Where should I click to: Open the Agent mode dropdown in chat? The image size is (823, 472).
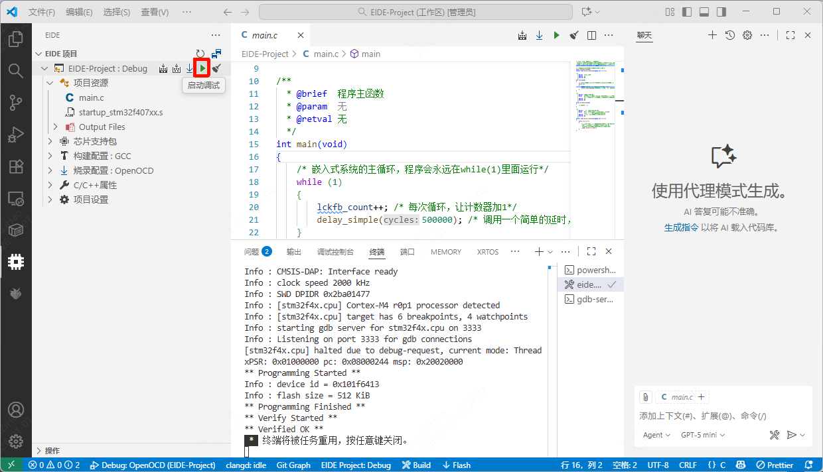click(x=657, y=435)
